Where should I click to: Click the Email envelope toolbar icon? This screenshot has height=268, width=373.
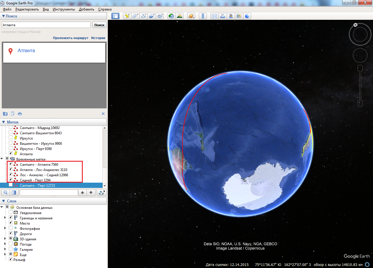coord(214,16)
